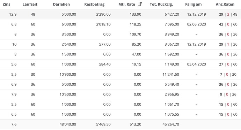241x130 pixels.
Task: Sort by Restbetrag column header
Action: [x=94, y=4]
